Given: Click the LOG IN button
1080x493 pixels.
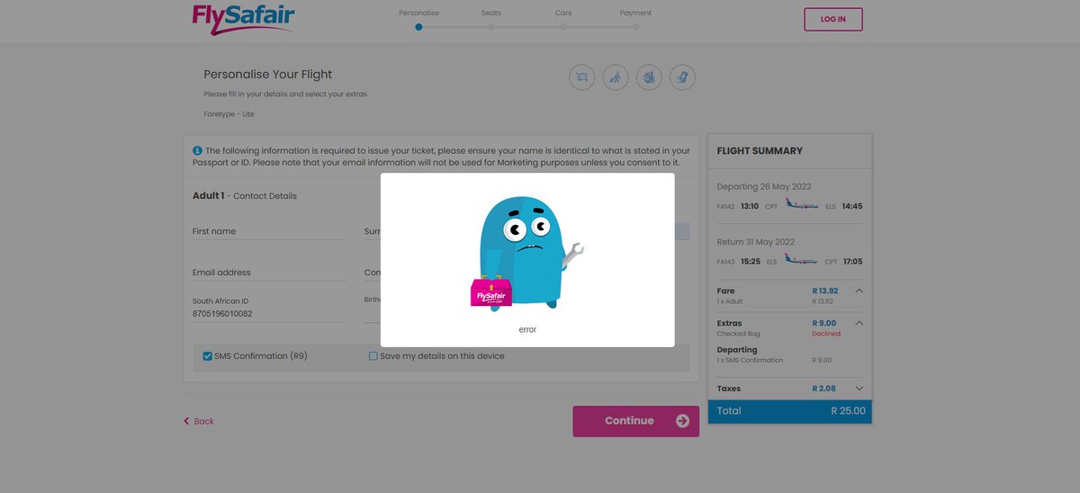Looking at the screenshot, I should 832,20.
